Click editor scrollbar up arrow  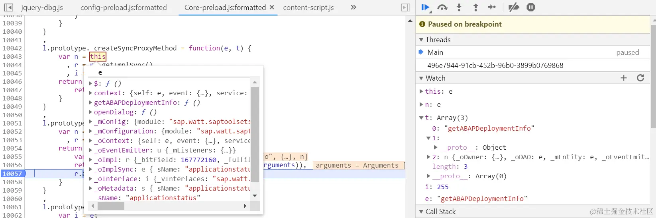point(410,21)
